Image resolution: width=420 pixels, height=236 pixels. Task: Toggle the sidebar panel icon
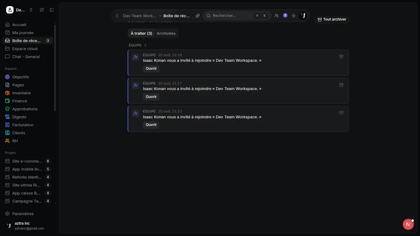[52, 10]
